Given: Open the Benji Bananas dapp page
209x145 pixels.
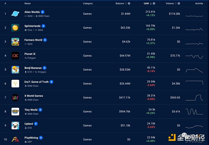Looking at the screenshot, I should (33, 68).
